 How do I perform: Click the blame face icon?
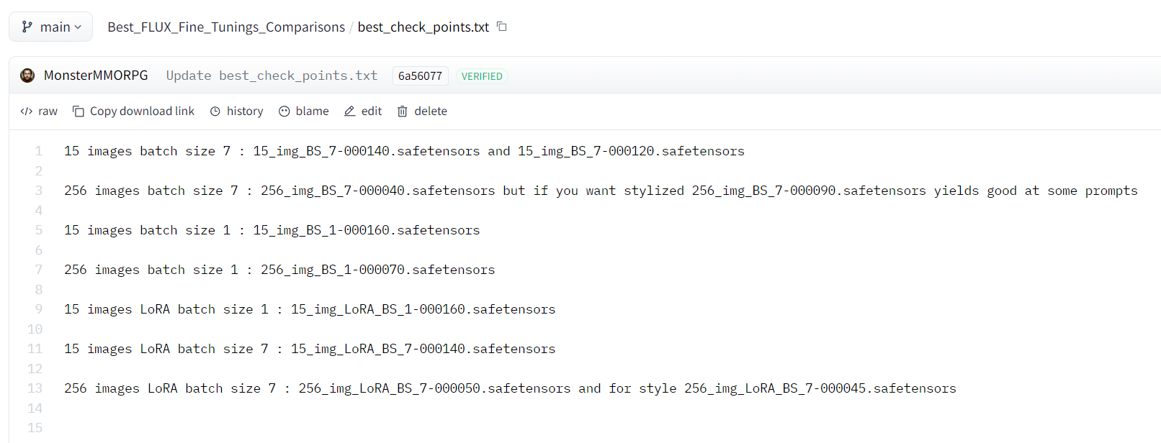(284, 111)
